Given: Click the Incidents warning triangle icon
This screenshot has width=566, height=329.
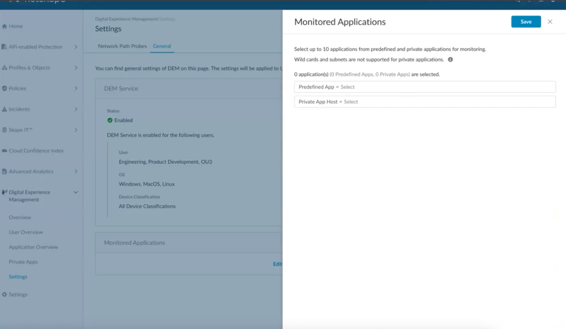Looking at the screenshot, I should [4, 109].
